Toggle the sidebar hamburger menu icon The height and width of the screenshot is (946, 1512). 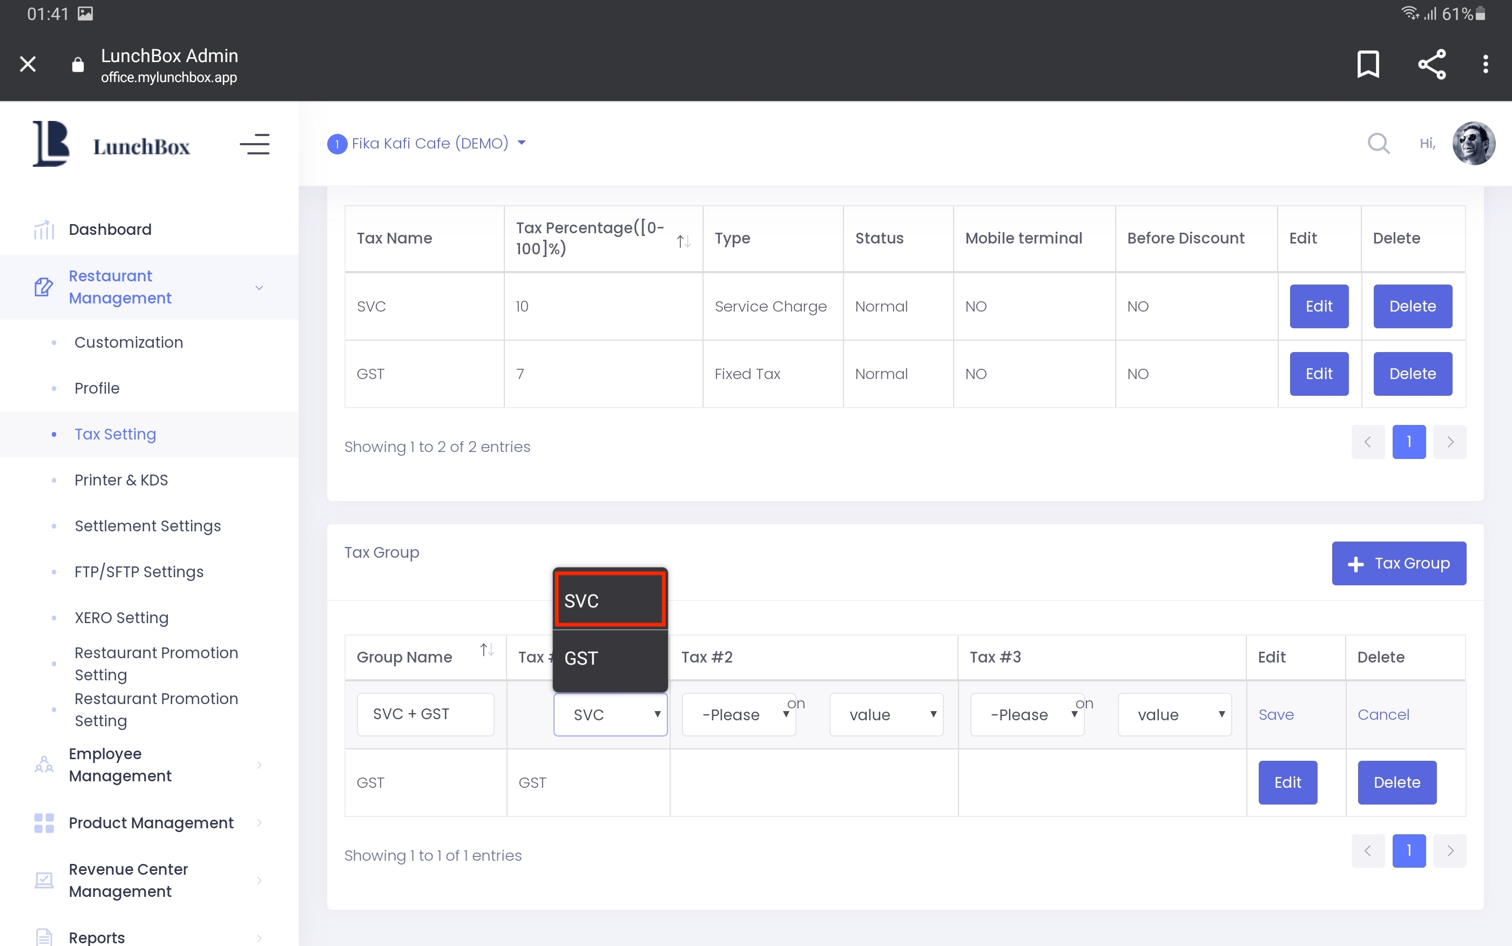pos(254,145)
